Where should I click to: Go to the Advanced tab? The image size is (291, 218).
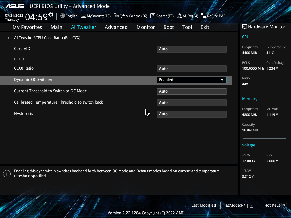click(x=116, y=27)
